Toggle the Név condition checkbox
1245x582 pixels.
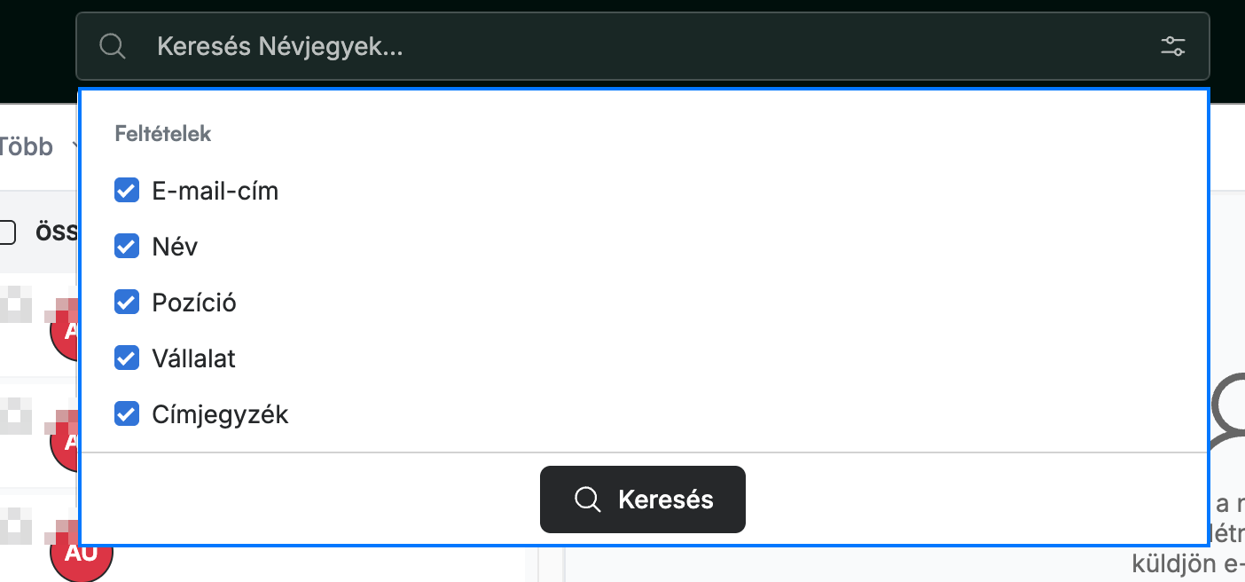[127, 246]
